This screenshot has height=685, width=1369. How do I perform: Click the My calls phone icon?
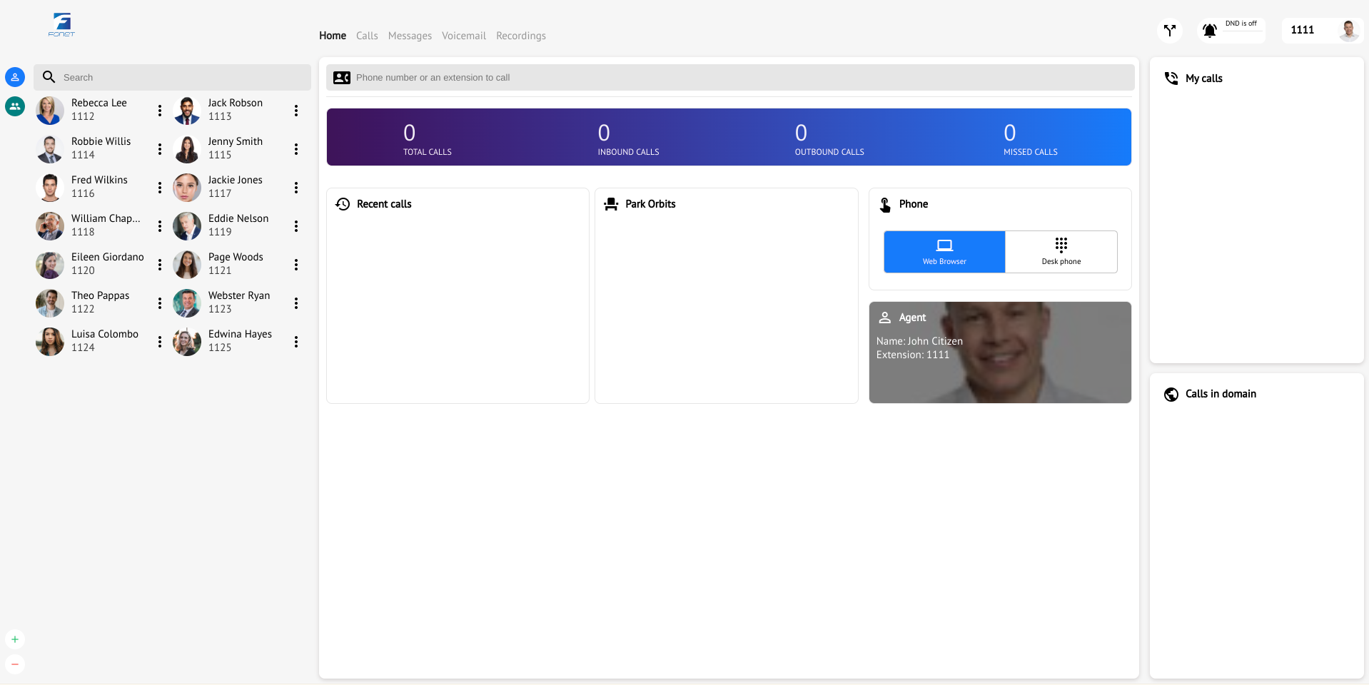pyautogui.click(x=1171, y=78)
